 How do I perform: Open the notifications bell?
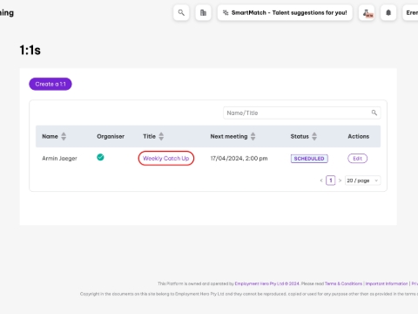click(388, 13)
